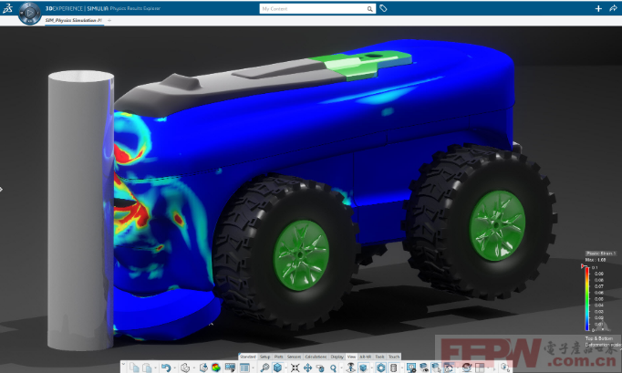Click the window layout panel icon

coord(244,368)
